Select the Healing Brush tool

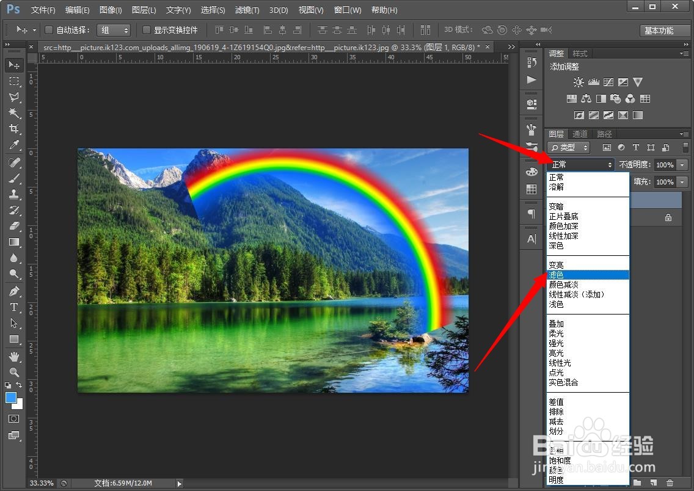pyautogui.click(x=14, y=162)
